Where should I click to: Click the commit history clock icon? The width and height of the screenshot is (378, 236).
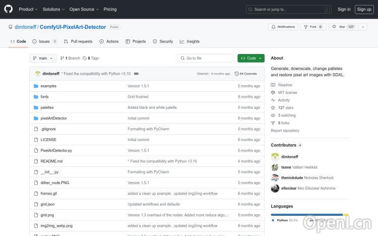pos(237,74)
